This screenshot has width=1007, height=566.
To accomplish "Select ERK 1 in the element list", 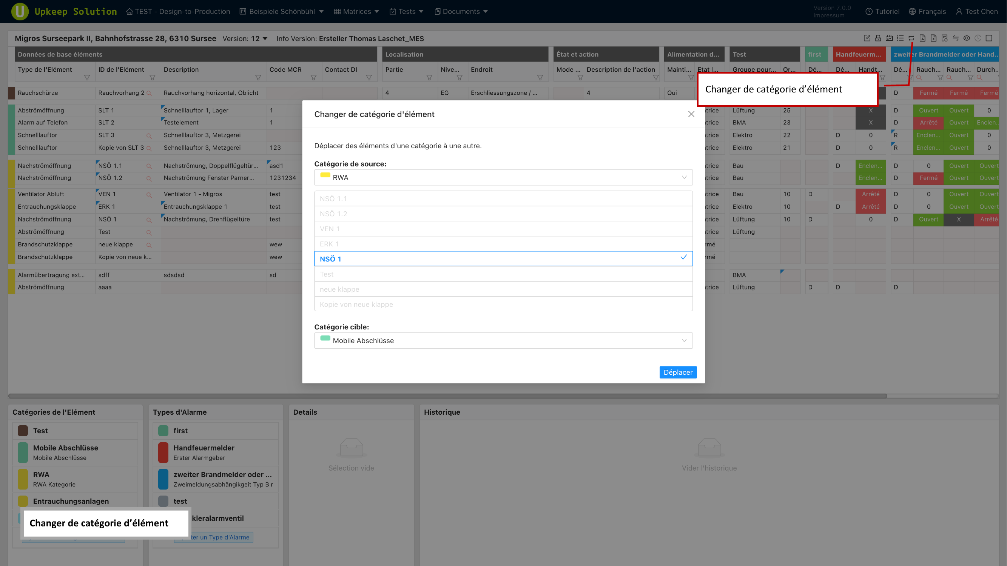I will [x=503, y=244].
